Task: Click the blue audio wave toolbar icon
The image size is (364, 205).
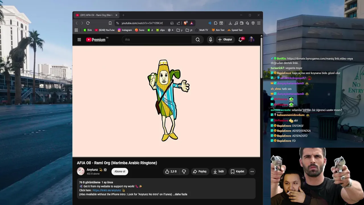Action: [210, 23]
